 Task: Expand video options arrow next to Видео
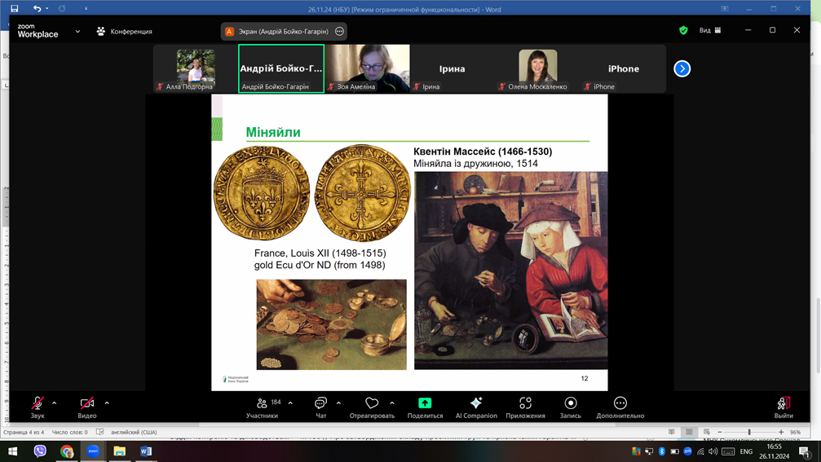point(107,403)
